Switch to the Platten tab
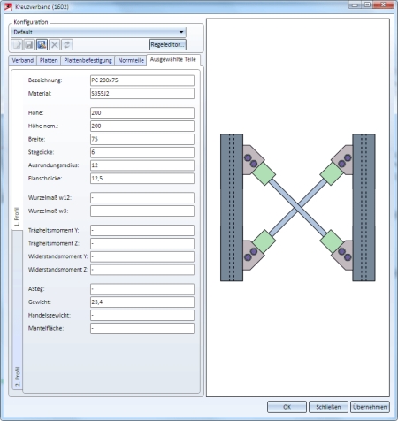This screenshot has height=421, width=398. pyautogui.click(x=49, y=60)
